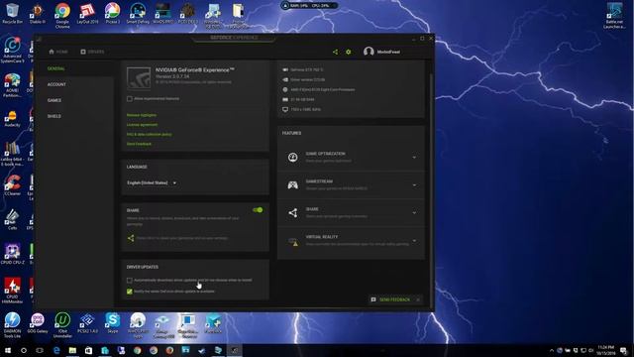The height and width of the screenshot is (357, 634).
Task: Open IObit Uninstaller desktop shortcut
Action: [x=62, y=325]
